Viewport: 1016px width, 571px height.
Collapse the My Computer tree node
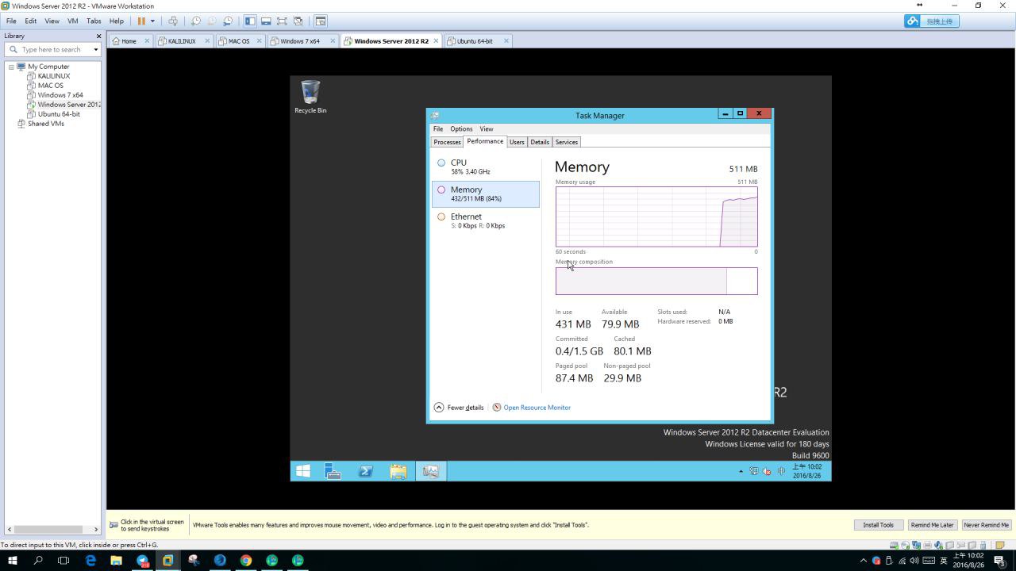[12, 67]
